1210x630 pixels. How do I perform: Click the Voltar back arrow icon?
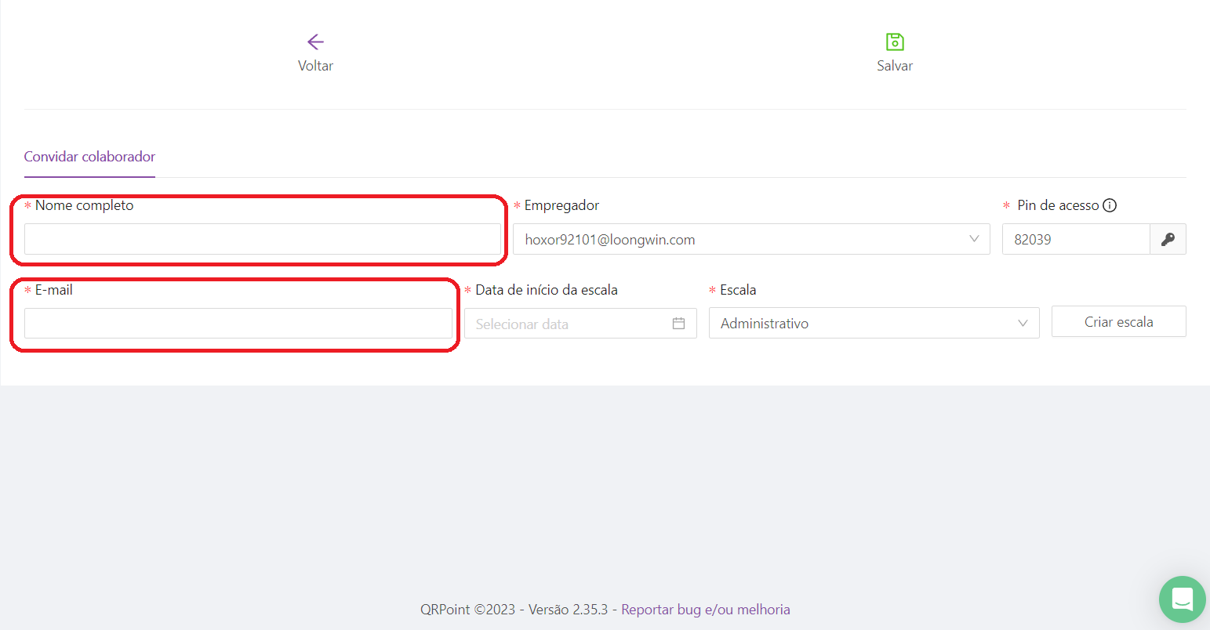click(315, 42)
